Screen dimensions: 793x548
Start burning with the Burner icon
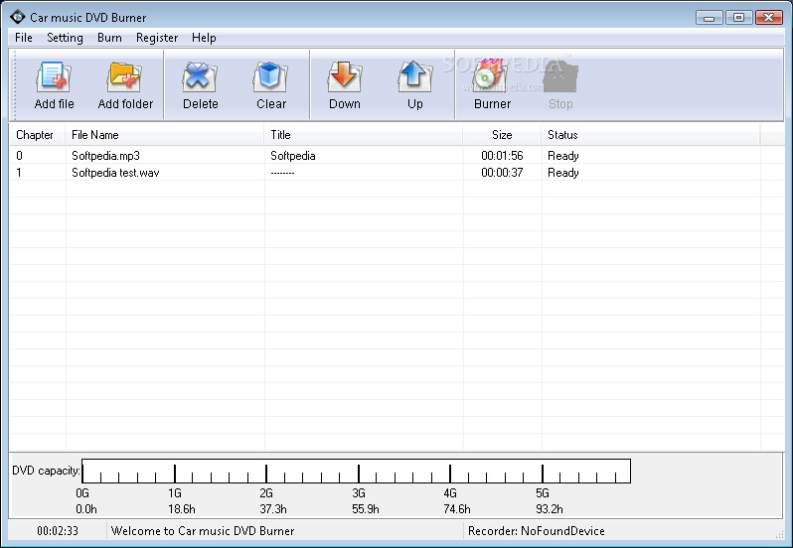click(x=491, y=77)
